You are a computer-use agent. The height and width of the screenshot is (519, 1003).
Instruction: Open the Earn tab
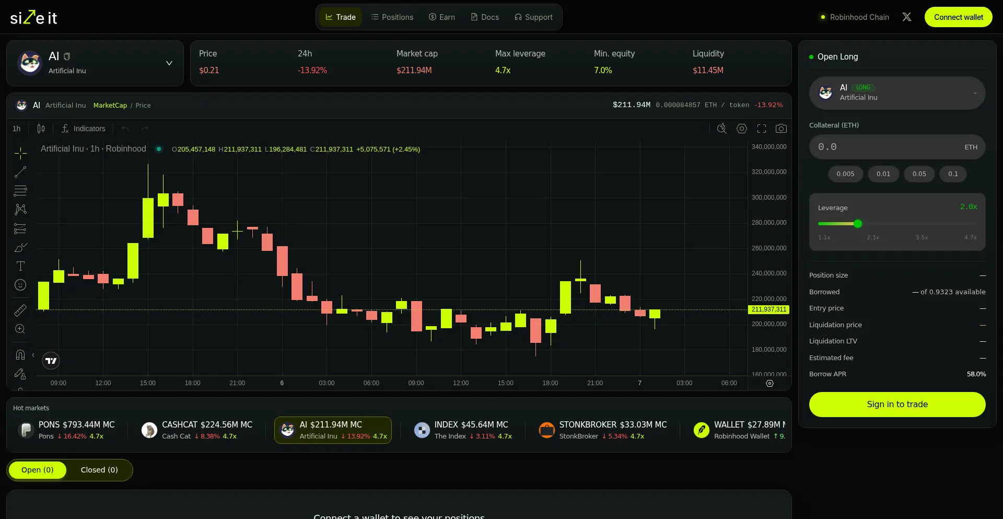442,17
